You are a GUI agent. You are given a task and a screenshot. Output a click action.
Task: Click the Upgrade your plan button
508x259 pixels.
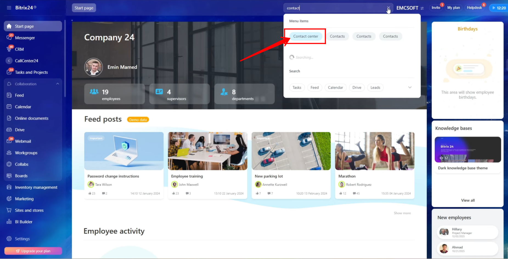coord(33,251)
